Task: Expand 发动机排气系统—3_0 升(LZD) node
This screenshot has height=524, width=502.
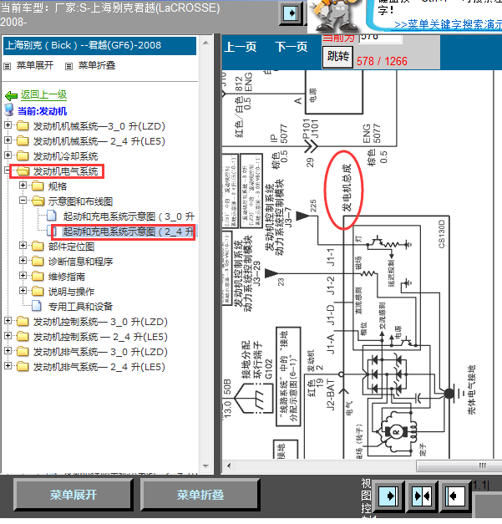Action: tap(8, 351)
